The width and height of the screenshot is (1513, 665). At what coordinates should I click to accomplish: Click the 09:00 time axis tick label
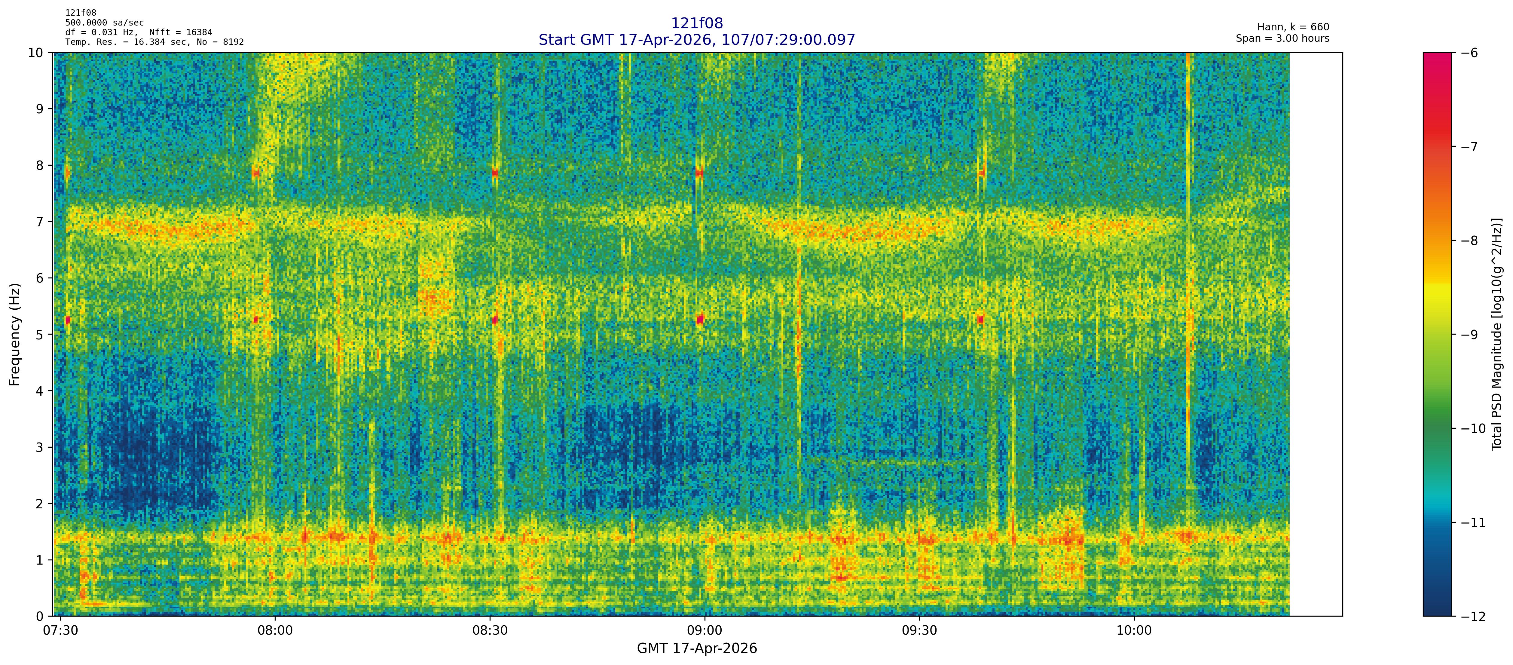coord(704,631)
